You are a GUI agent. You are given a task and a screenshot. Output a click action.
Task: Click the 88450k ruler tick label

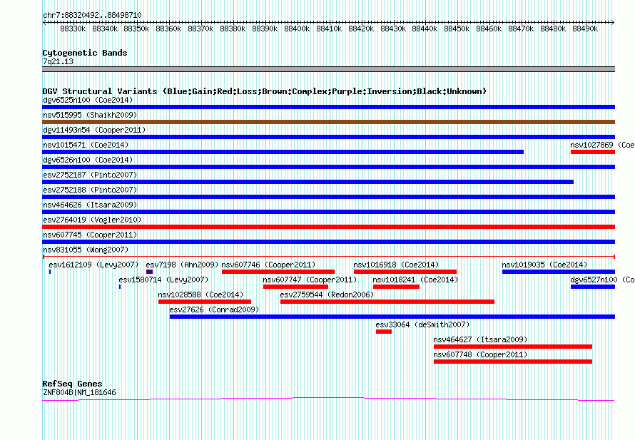point(457,29)
